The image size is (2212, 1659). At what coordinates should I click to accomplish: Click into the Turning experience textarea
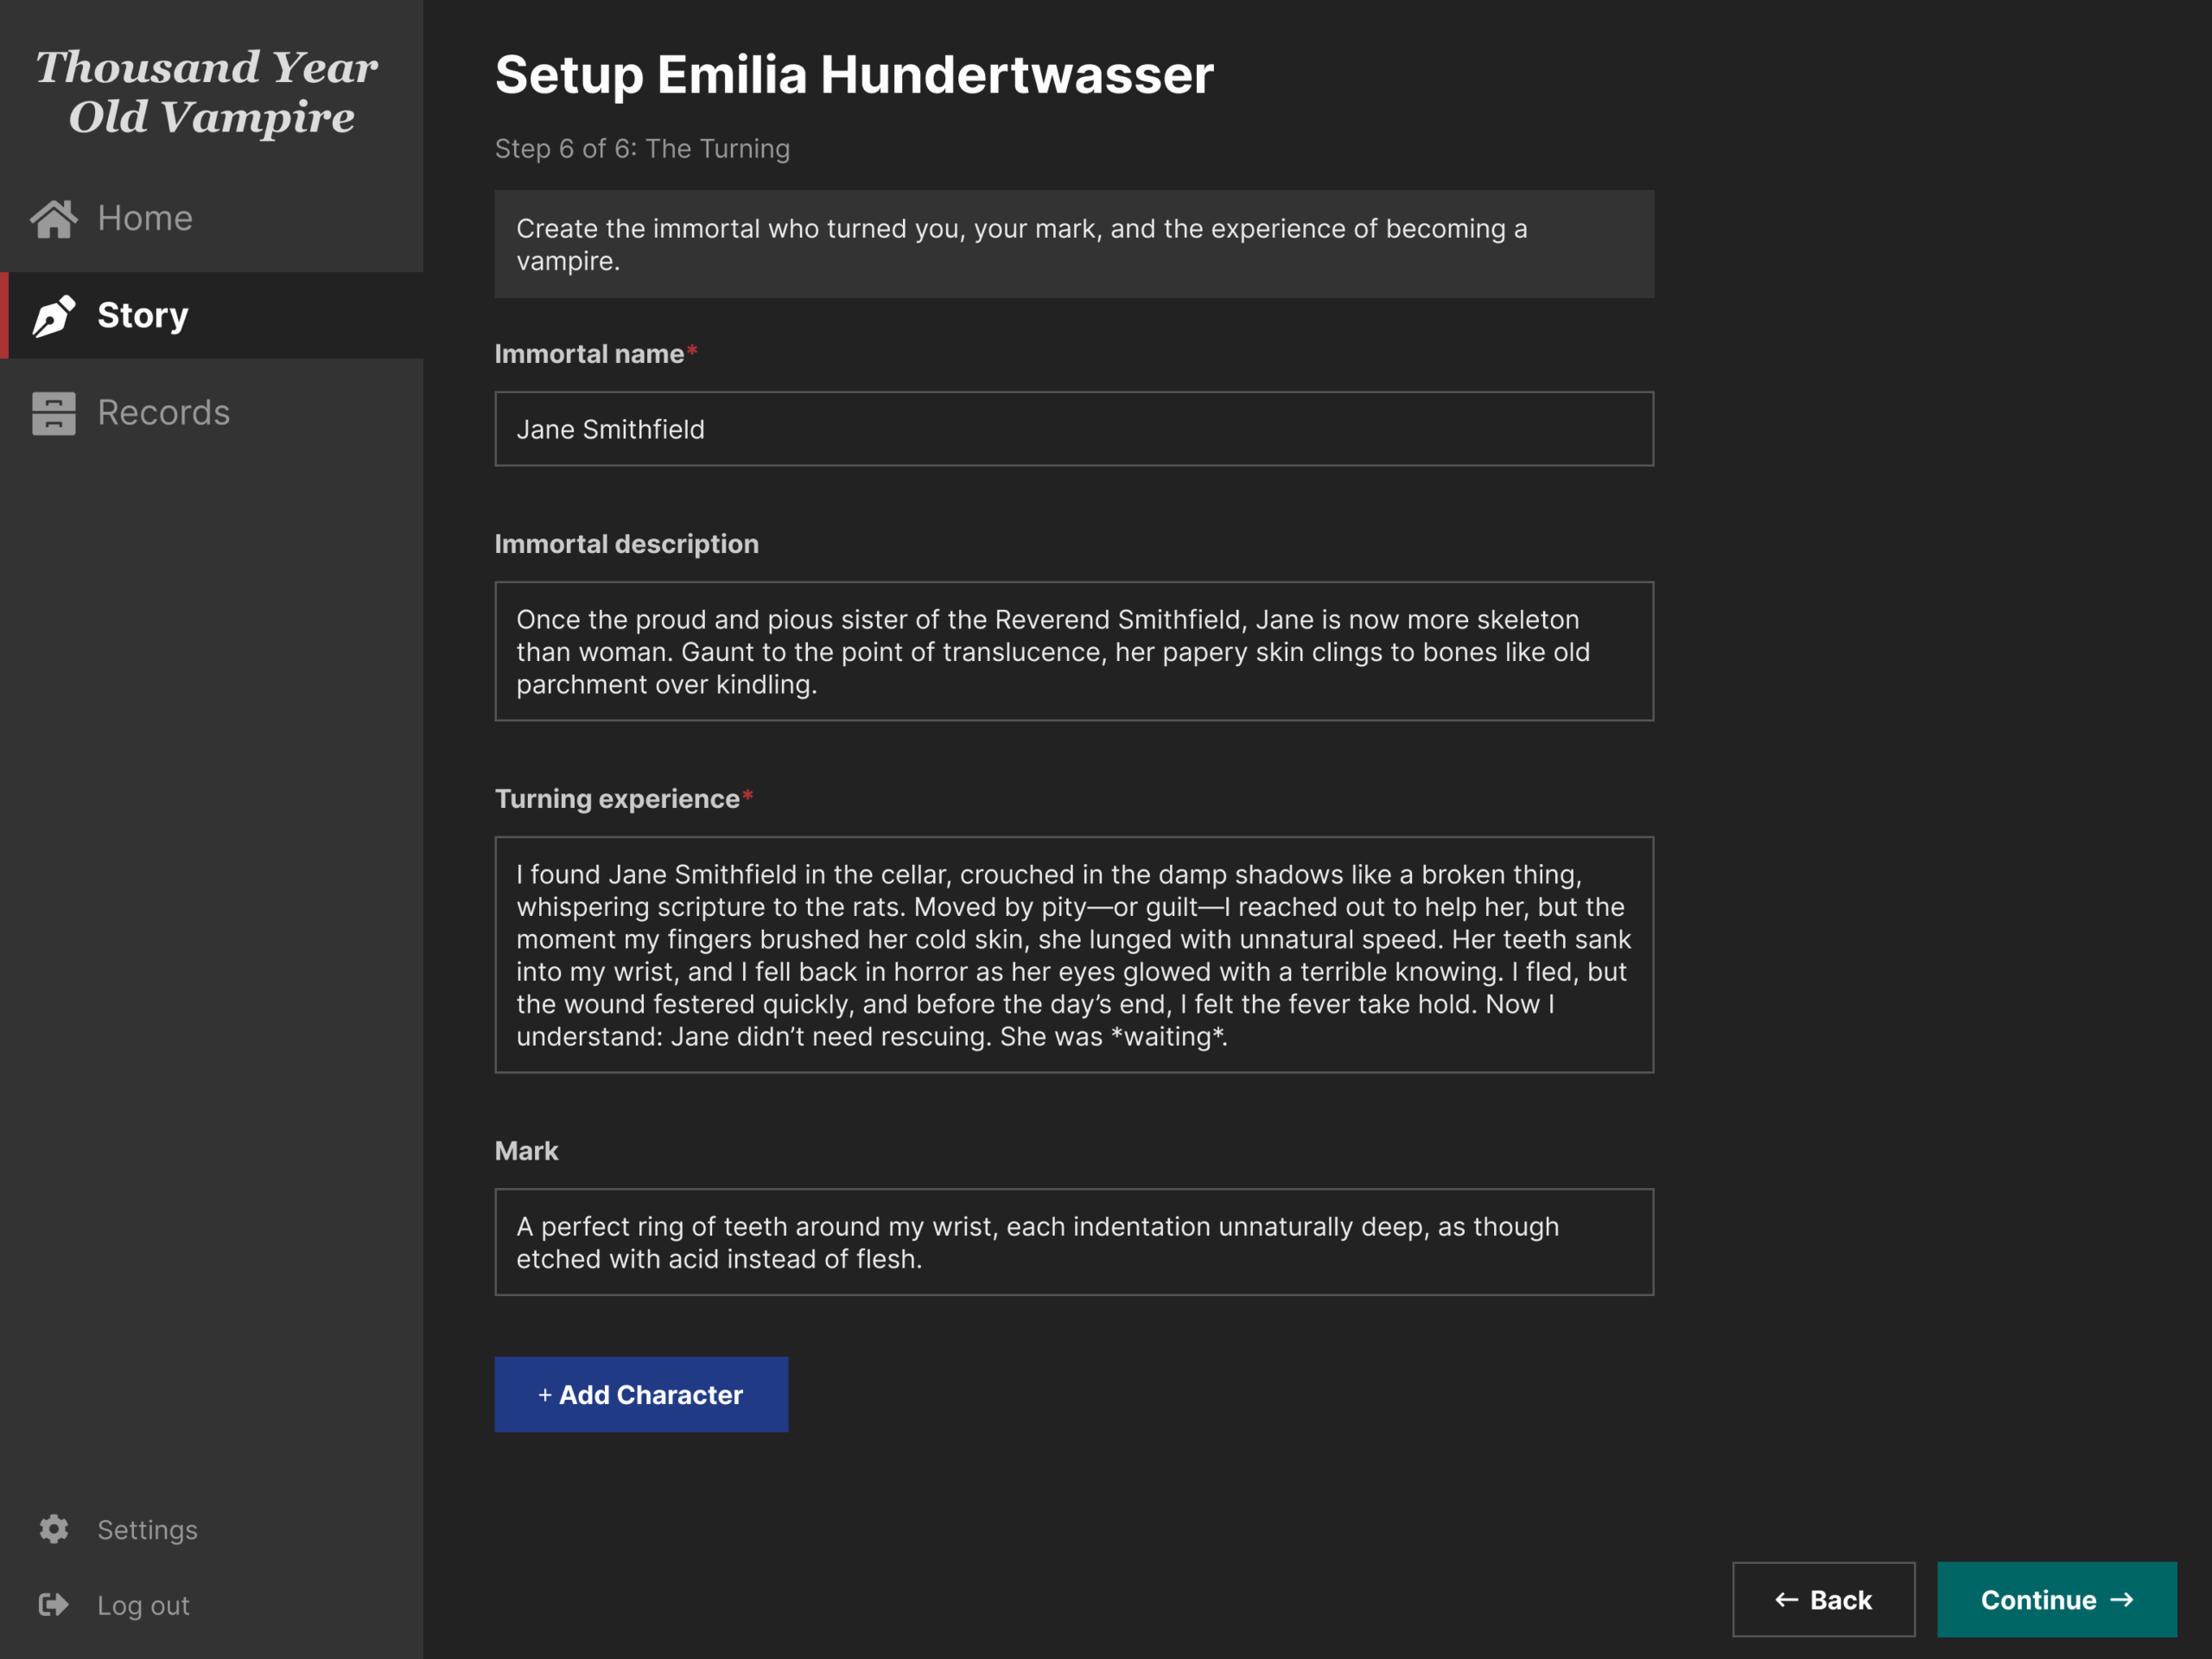pyautogui.click(x=1074, y=955)
